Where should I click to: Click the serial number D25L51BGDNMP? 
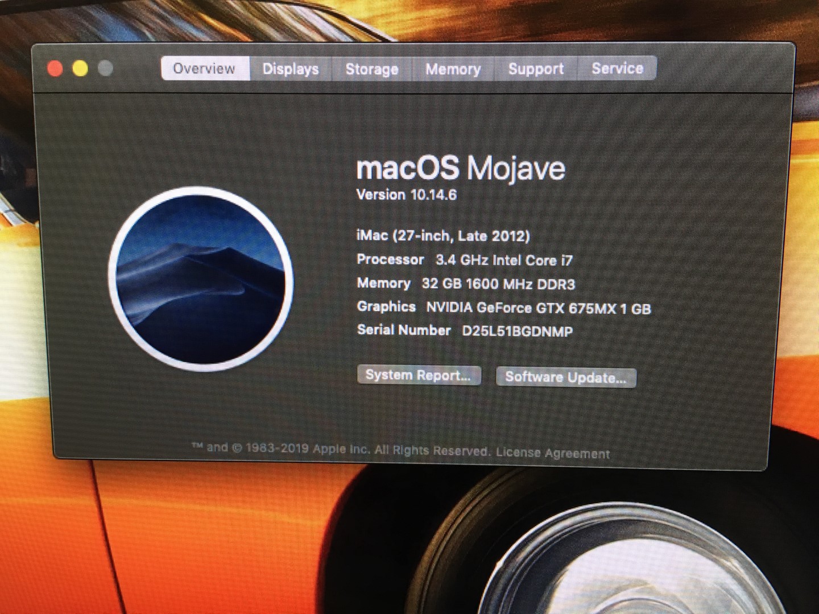[x=517, y=331]
